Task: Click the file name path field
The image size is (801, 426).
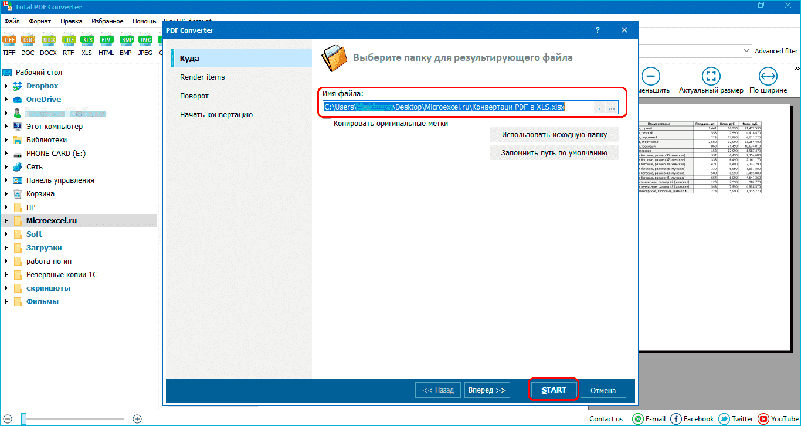Action: [x=457, y=107]
